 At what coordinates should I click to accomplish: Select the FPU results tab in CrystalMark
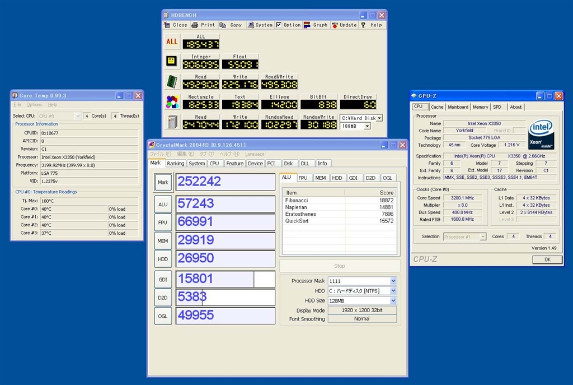[x=303, y=178]
